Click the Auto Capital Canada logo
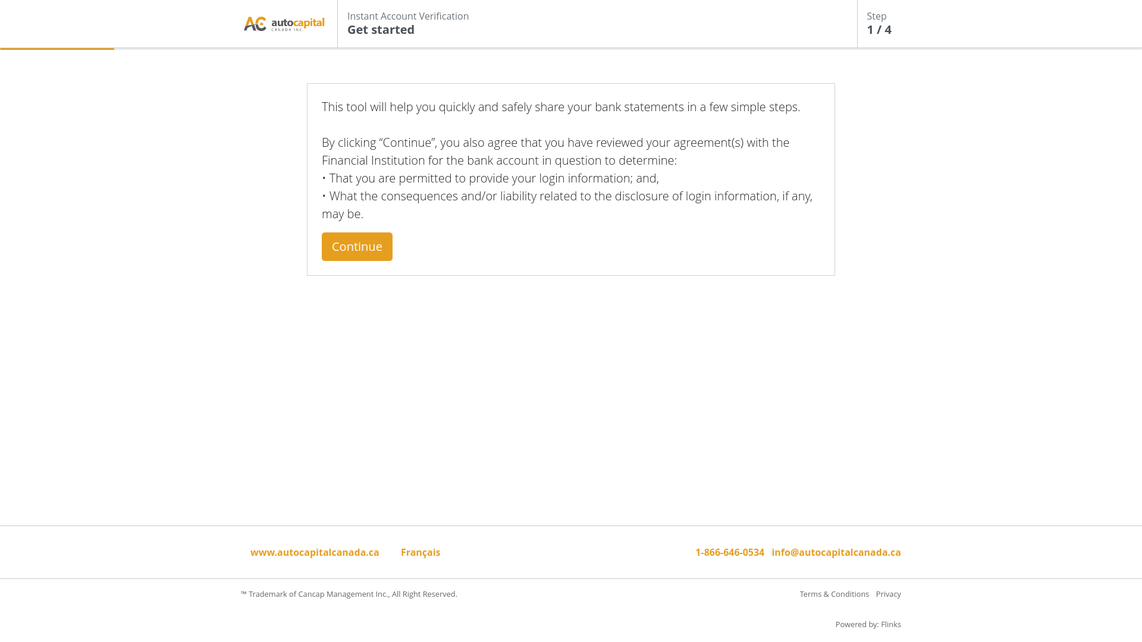Image resolution: width=1142 pixels, height=642 pixels. click(284, 24)
